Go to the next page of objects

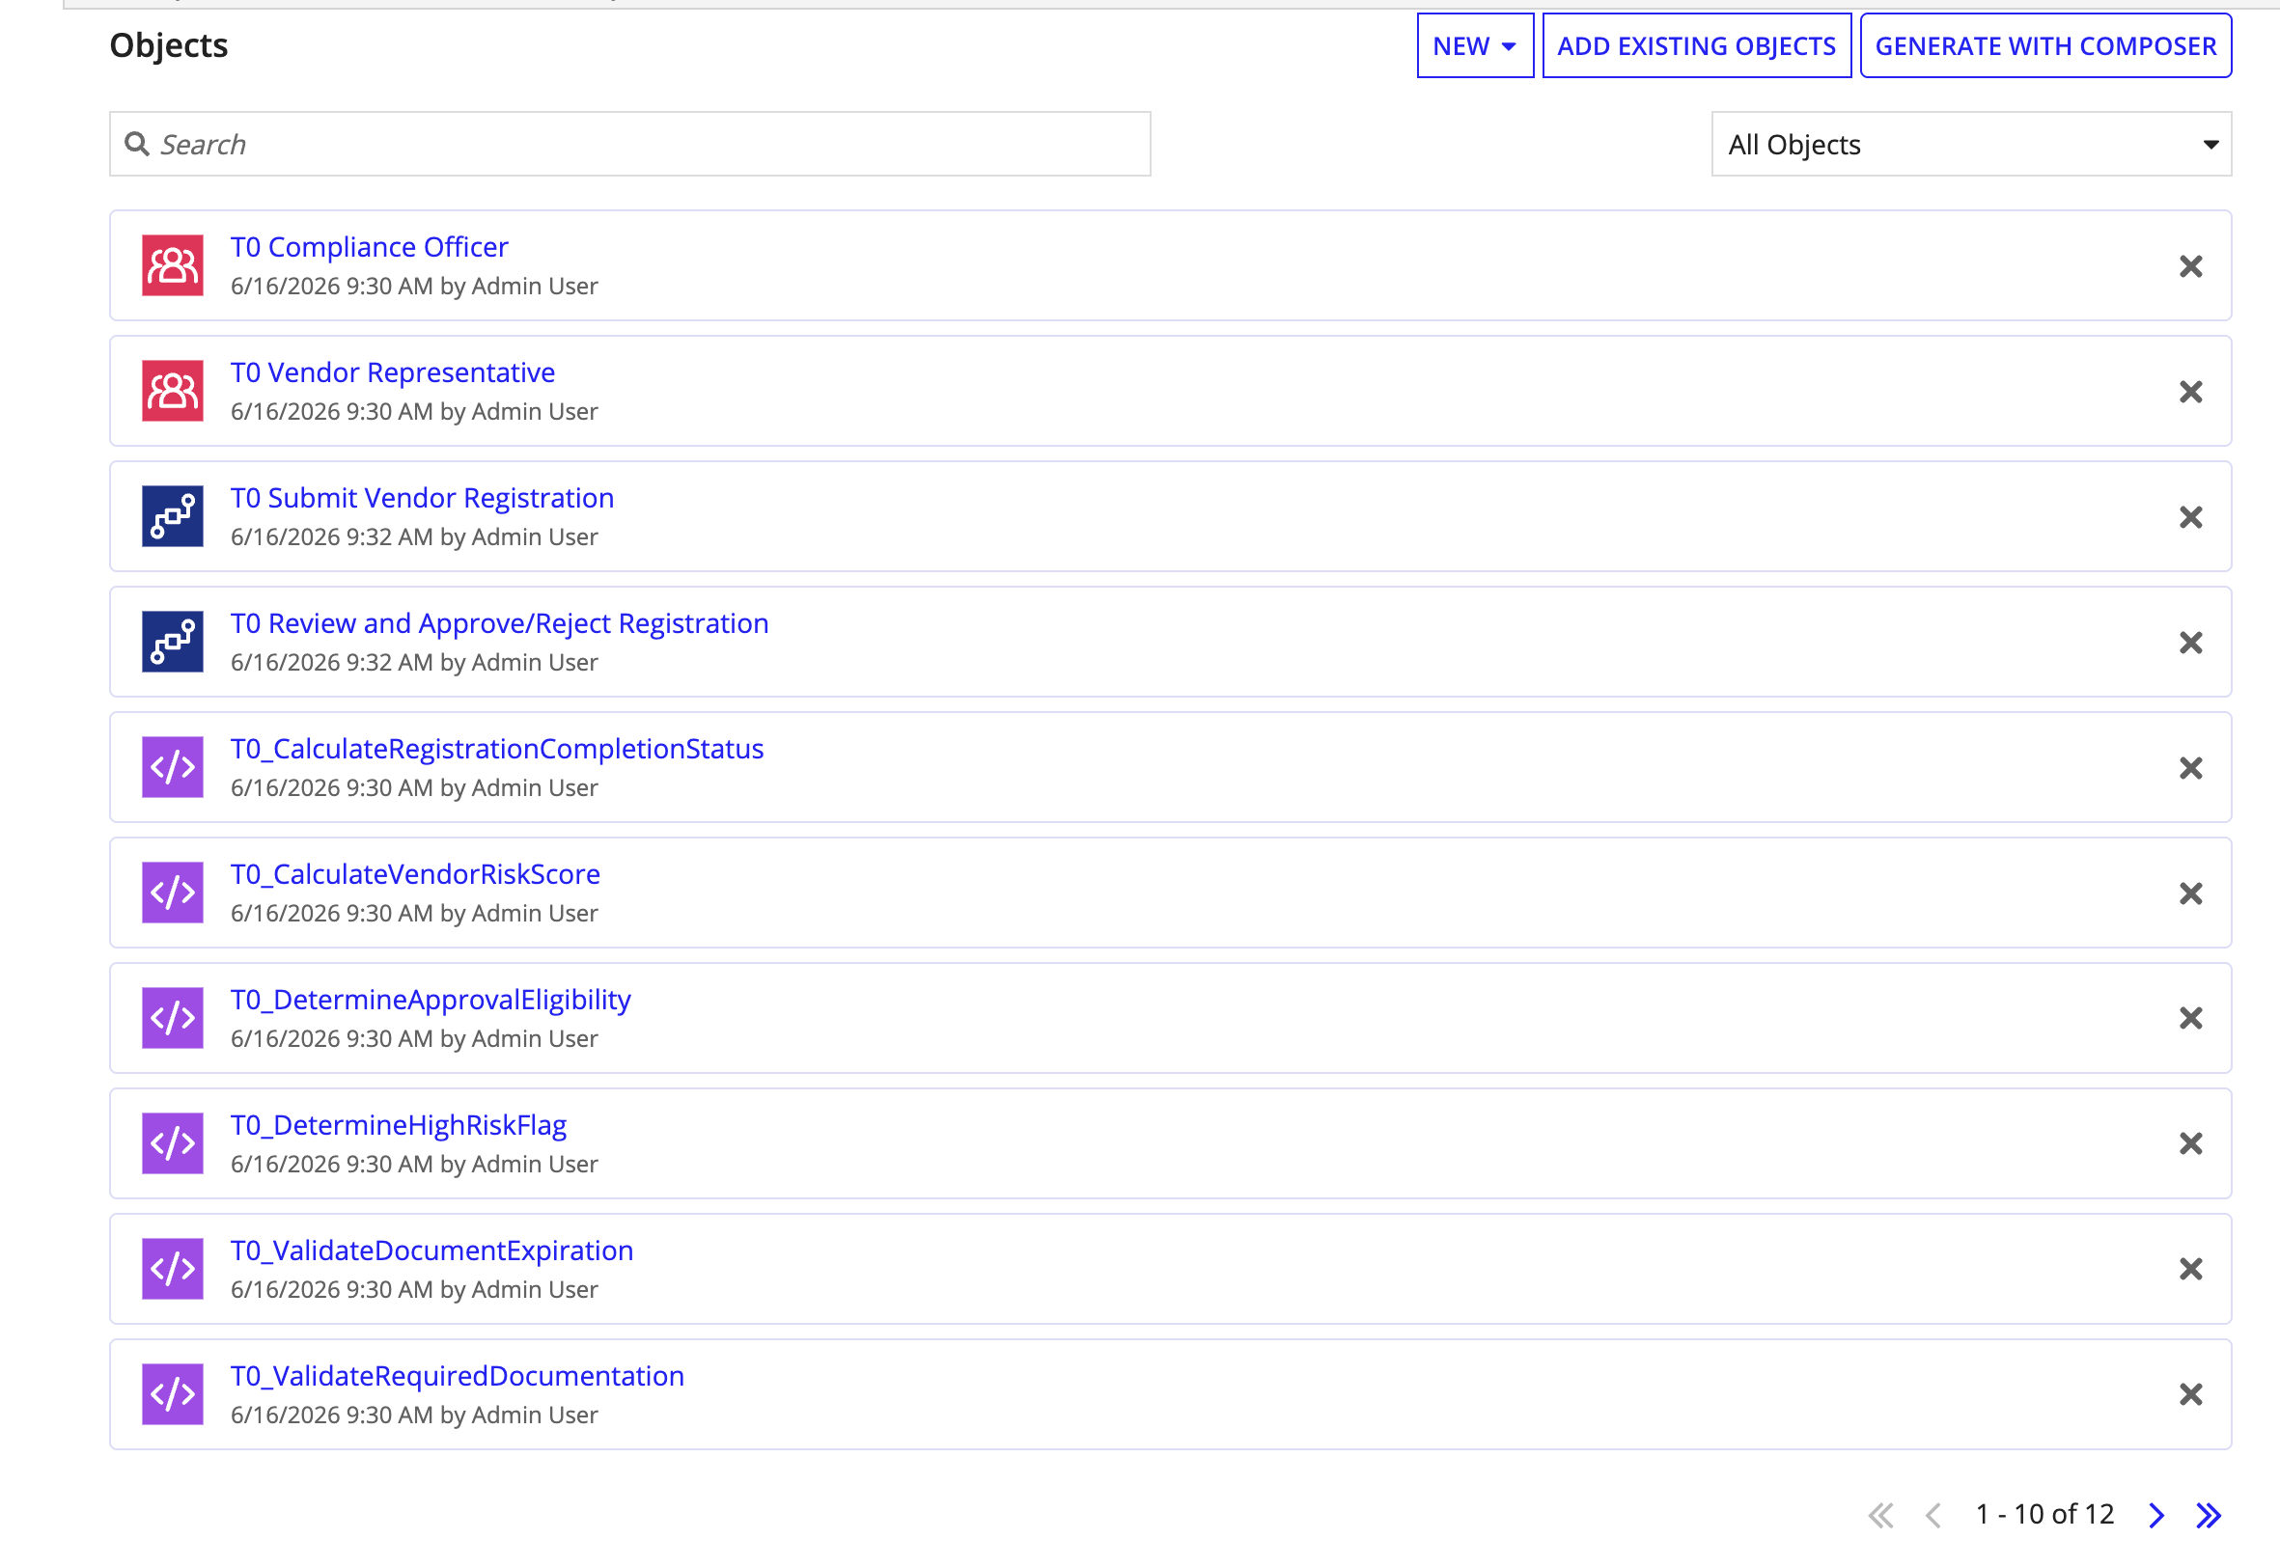[2156, 1515]
